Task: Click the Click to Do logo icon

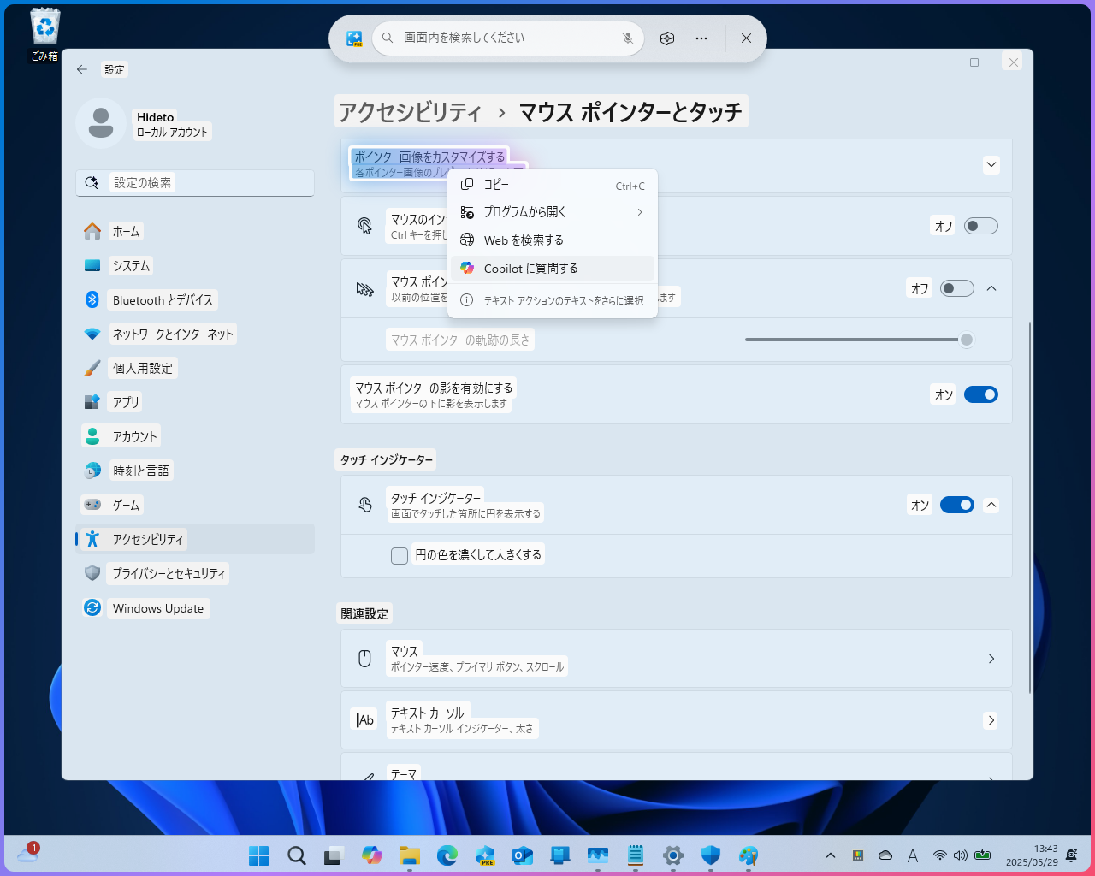Action: [x=354, y=38]
